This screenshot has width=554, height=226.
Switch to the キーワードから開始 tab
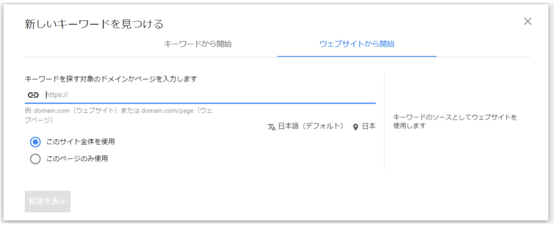tap(198, 44)
